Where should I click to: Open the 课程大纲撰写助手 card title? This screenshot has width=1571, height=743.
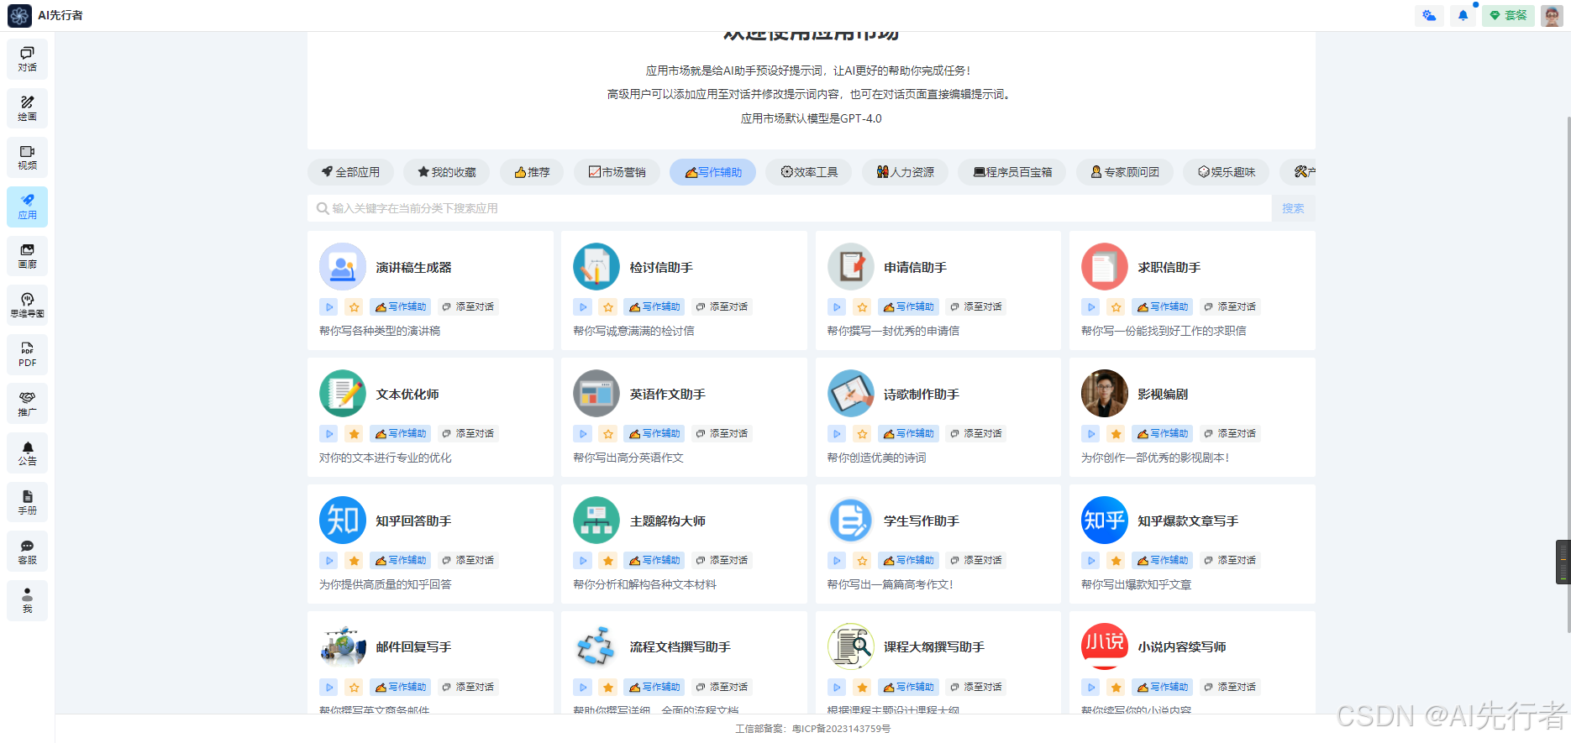pyautogui.click(x=934, y=647)
